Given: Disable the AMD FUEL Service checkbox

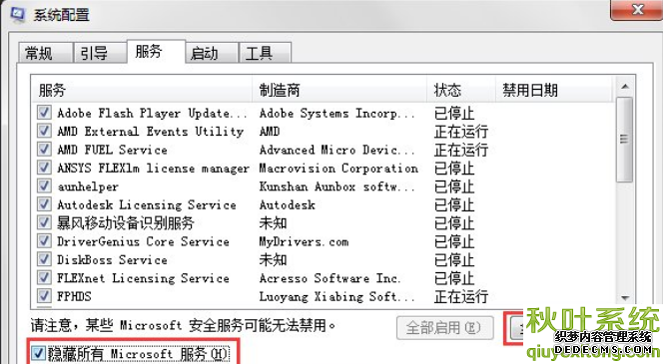Looking at the screenshot, I should (x=44, y=150).
